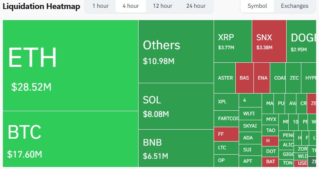Toggle the heatmap to Symbol view
Screen dimensions: 319x169
click(257, 6)
